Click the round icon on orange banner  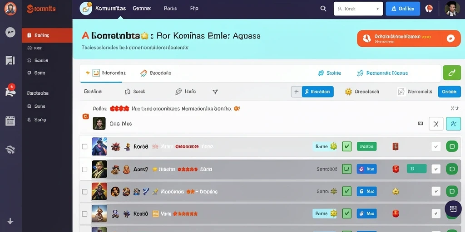pyautogui.click(x=450, y=39)
